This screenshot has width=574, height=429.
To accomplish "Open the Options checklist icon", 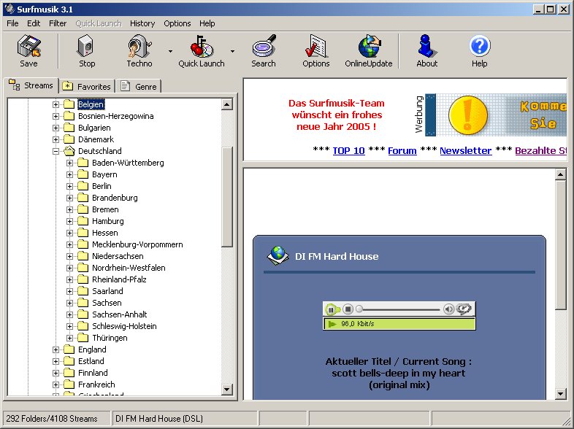I will click(315, 46).
